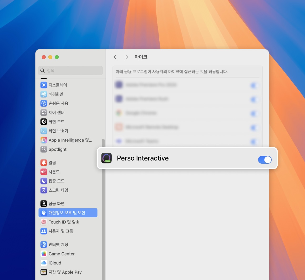This screenshot has height=280, width=305.
Task: Select the 화면 보호기 screensaver icon
Action: click(44, 131)
